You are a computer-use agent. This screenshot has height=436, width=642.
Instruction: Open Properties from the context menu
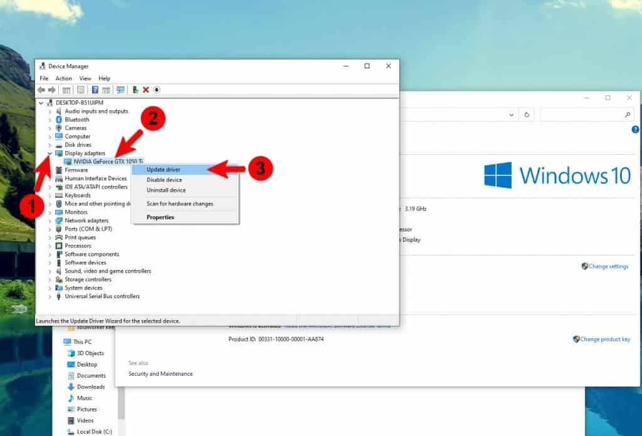(185, 217)
